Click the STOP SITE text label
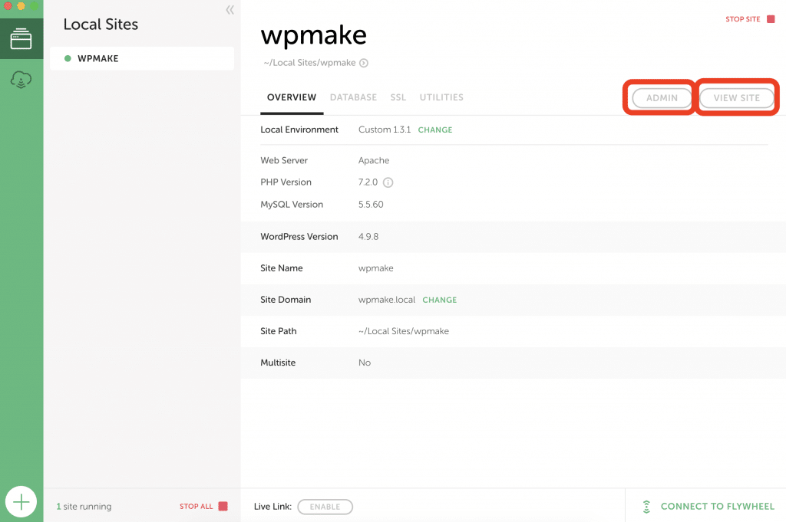The width and height of the screenshot is (786, 522). (743, 19)
